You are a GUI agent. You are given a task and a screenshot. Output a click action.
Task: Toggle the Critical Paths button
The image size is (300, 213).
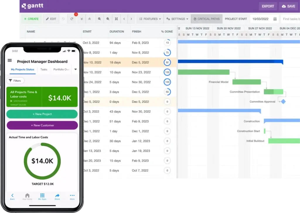pyautogui.click(x=207, y=19)
